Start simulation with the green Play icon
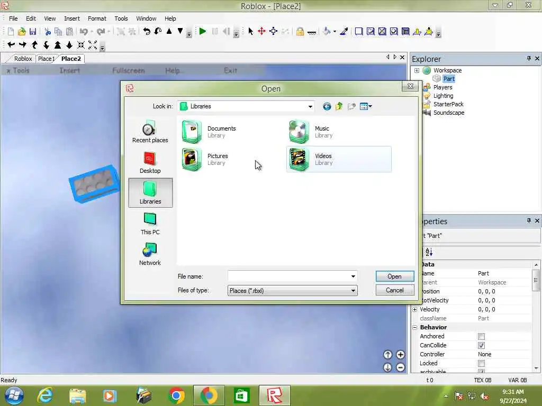The image size is (542, 406). click(x=203, y=31)
